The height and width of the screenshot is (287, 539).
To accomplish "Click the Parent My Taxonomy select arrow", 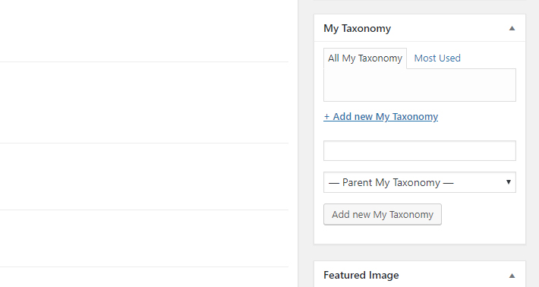I will pyautogui.click(x=509, y=181).
